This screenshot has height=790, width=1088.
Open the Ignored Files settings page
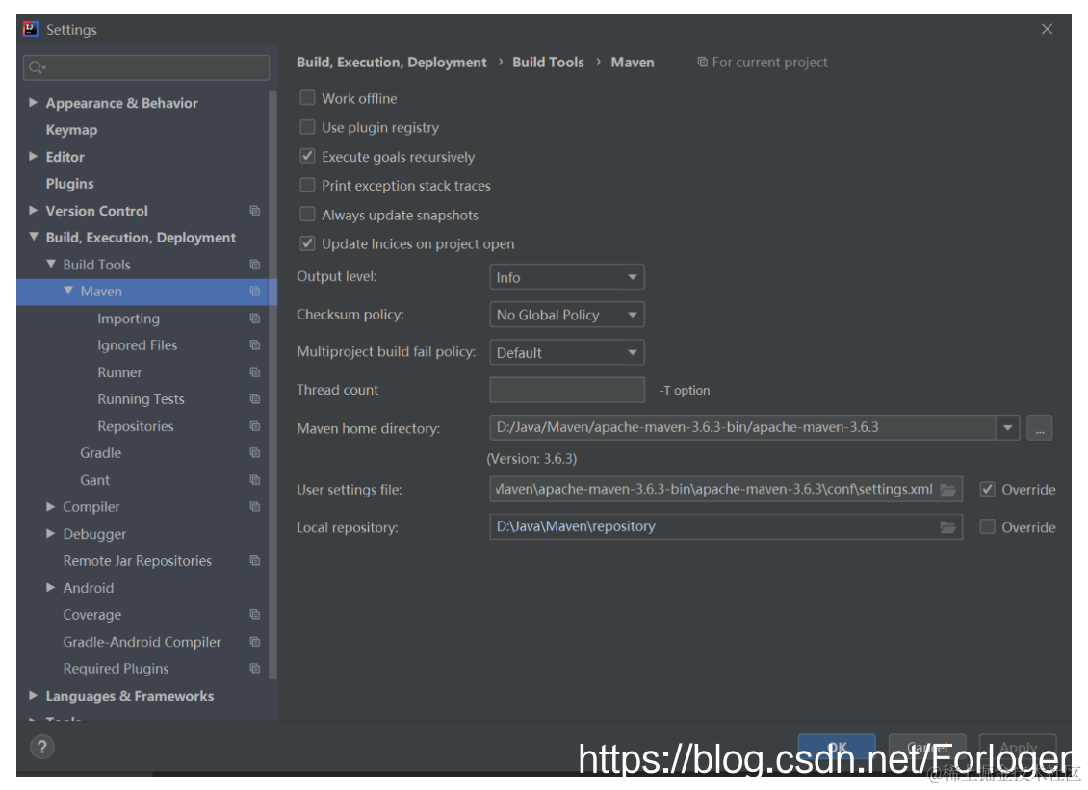point(138,344)
